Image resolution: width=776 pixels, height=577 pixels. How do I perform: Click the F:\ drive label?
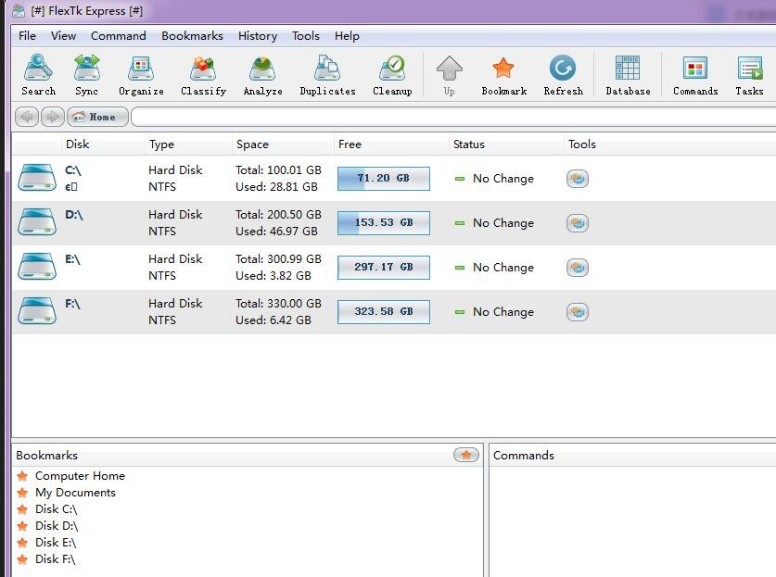[72, 304]
